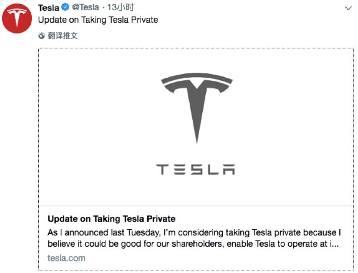The width and height of the screenshot is (358, 273).
Task: Open the Tesla display name link
Action: click(48, 8)
